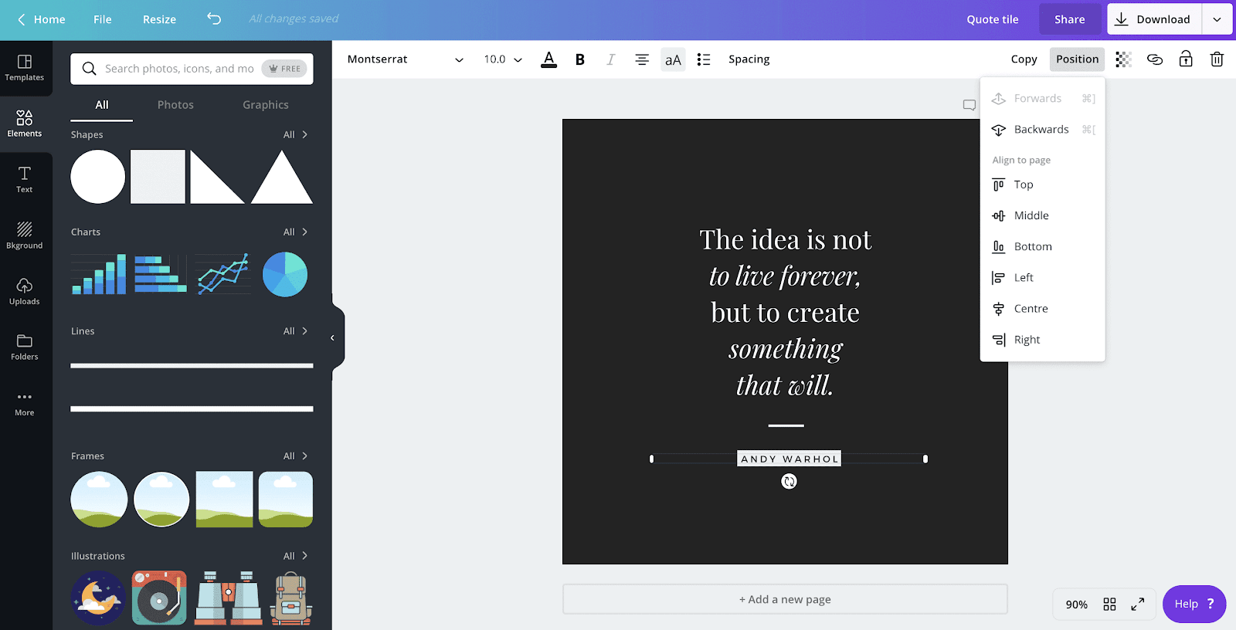Switch to the Photos tab
Image resolution: width=1236 pixels, height=630 pixels.
(175, 105)
